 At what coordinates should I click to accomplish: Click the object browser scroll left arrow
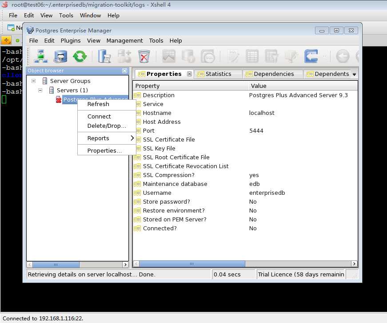[x=30, y=264]
